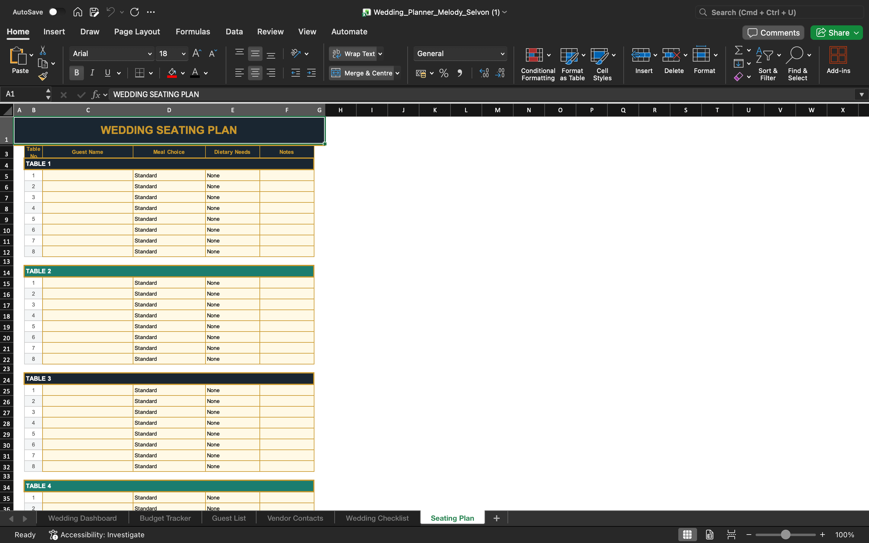The width and height of the screenshot is (869, 543).
Task: Adjust the zoom slider
Action: tap(785, 534)
